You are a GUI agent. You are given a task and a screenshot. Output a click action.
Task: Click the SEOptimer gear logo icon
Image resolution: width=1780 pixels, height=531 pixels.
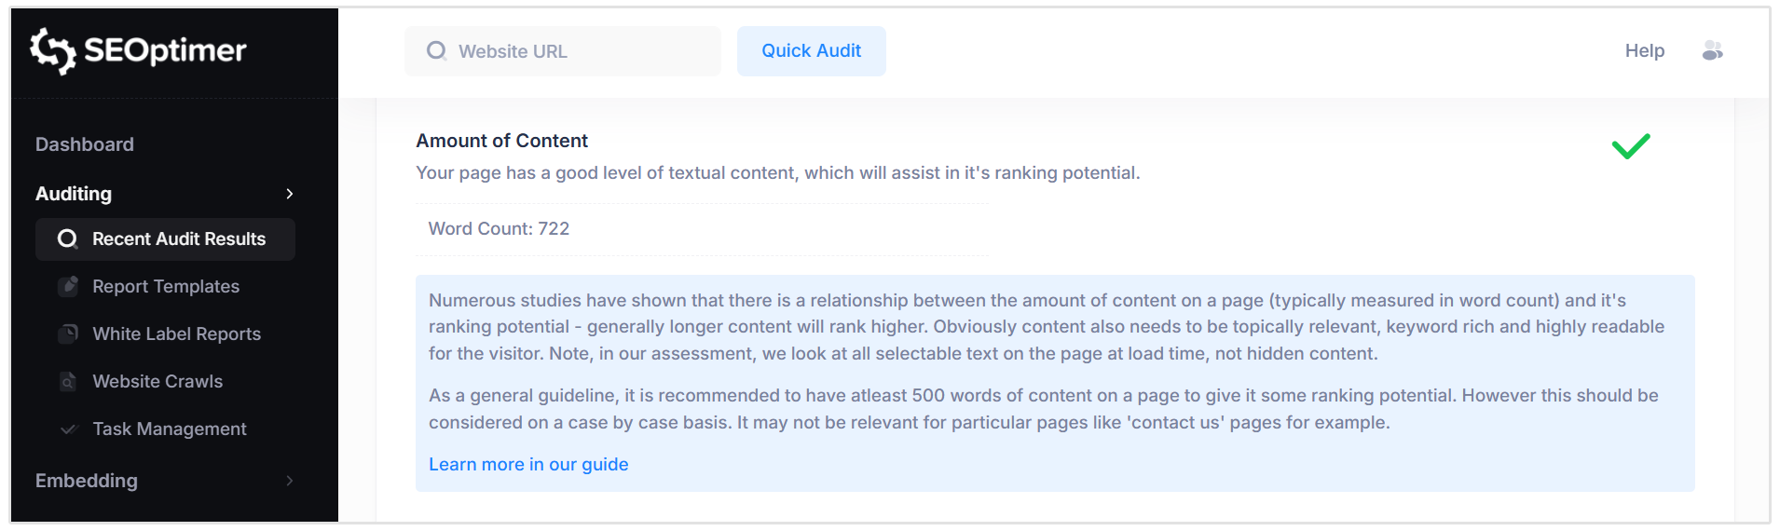[52, 50]
